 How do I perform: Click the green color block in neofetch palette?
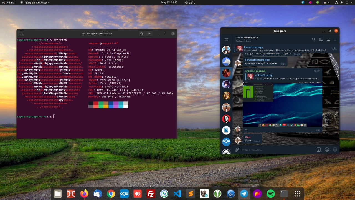click(x=101, y=103)
